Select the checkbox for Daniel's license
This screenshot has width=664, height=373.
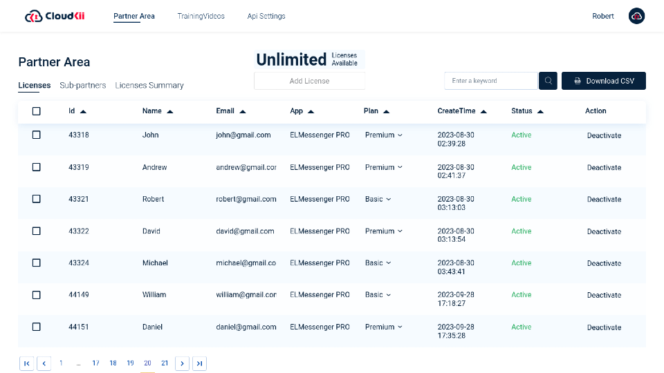(x=37, y=327)
